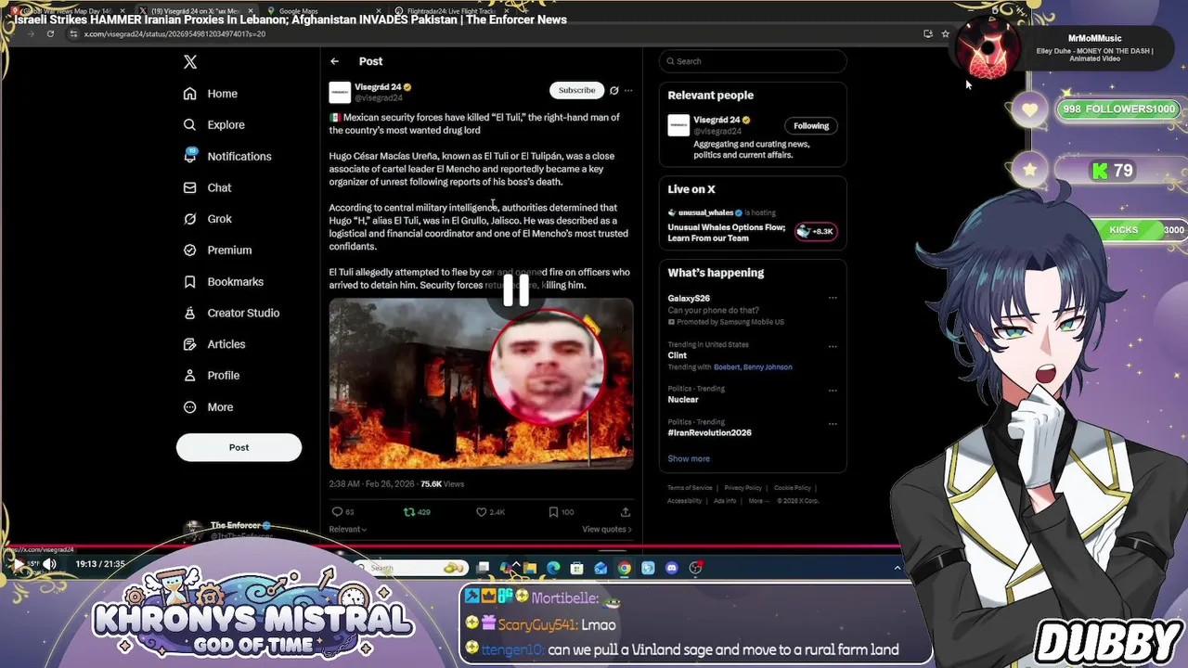Open Explore in the X sidebar
The image size is (1188, 668).
coord(214,124)
